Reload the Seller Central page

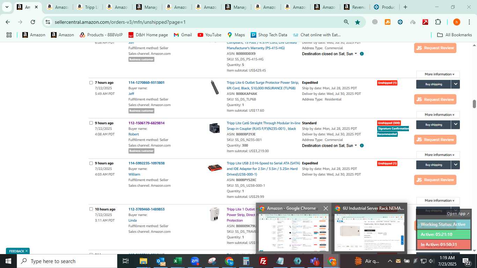[33, 22]
